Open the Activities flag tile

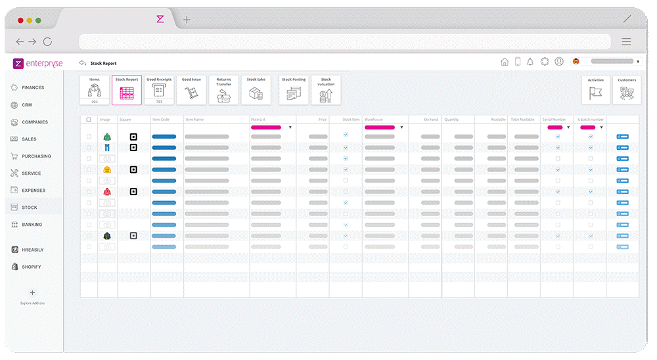(x=595, y=90)
